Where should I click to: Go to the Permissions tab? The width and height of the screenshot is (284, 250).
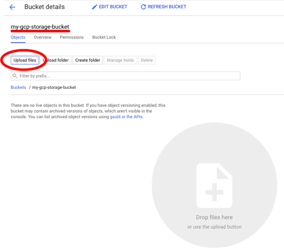[x=71, y=37]
